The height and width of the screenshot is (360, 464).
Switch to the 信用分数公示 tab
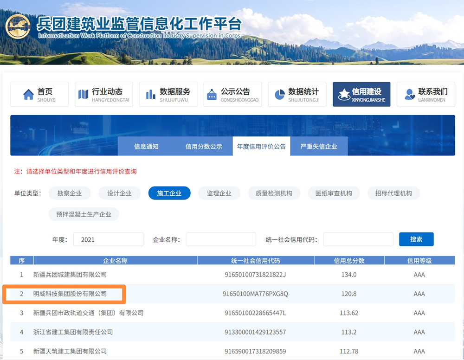(x=204, y=147)
